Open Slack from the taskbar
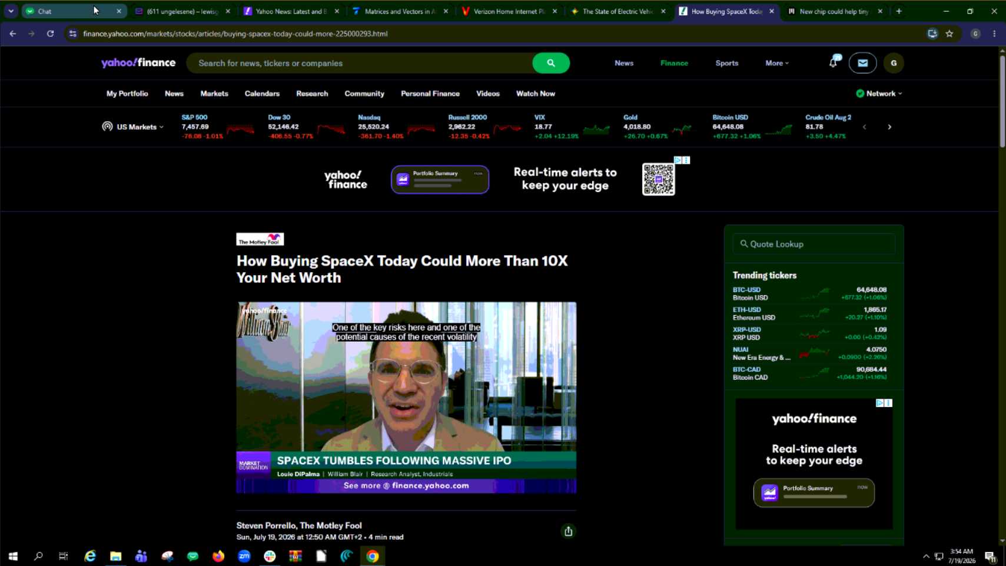 click(x=270, y=556)
